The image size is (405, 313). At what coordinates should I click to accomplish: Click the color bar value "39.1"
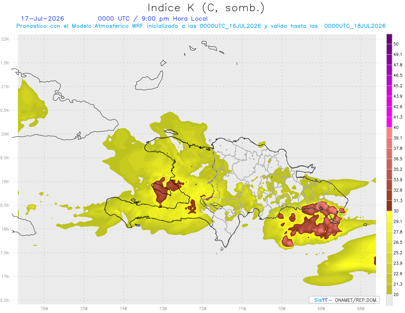click(x=398, y=138)
